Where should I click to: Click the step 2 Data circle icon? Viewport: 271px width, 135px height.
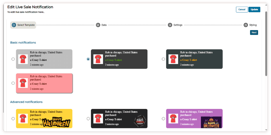click(x=98, y=25)
